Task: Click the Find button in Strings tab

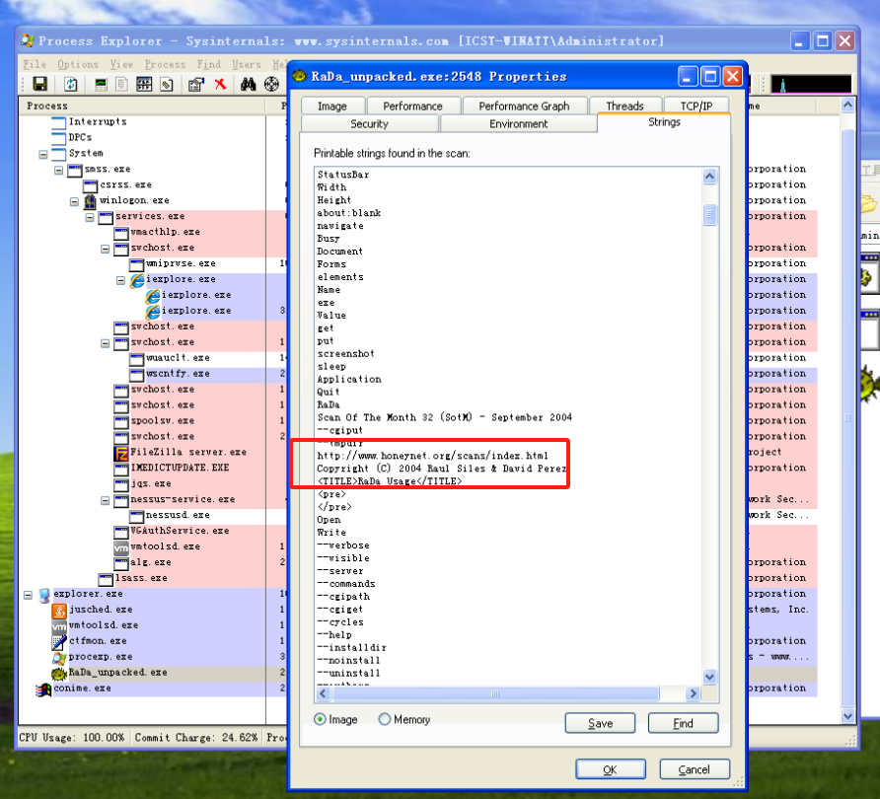Action: click(683, 723)
